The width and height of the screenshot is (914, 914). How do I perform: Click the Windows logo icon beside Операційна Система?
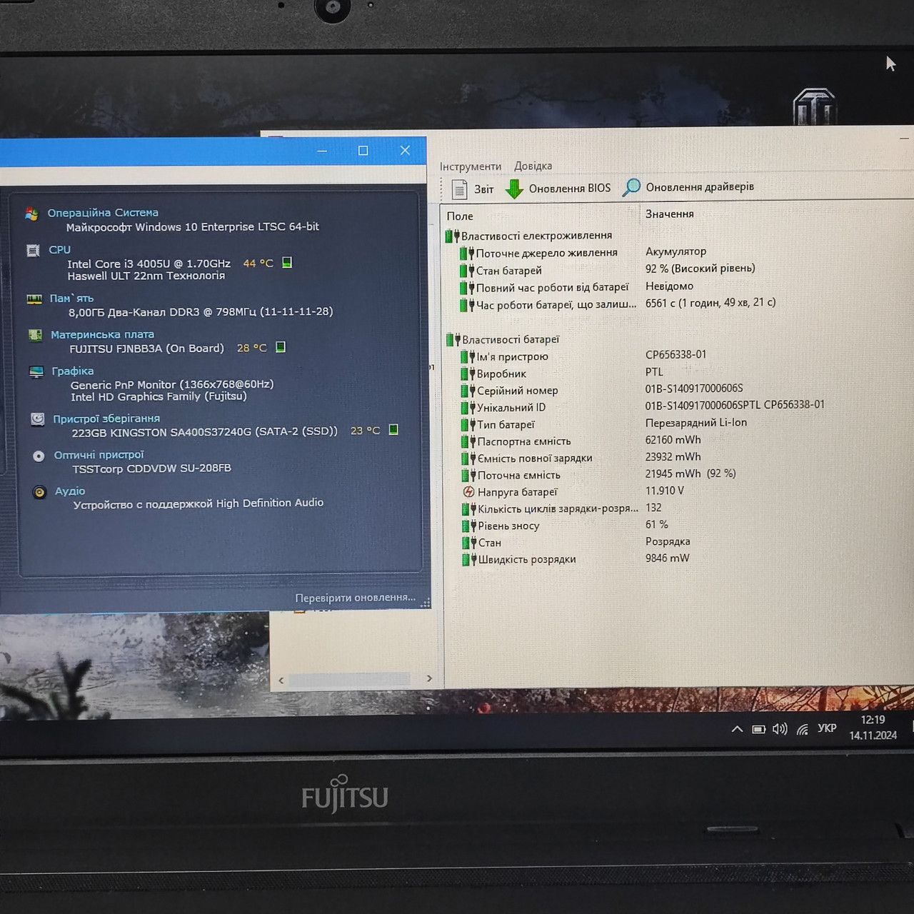click(31, 214)
